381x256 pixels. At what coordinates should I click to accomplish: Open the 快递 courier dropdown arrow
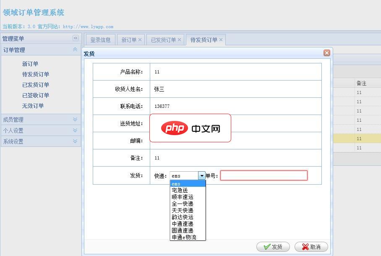[x=202, y=175]
